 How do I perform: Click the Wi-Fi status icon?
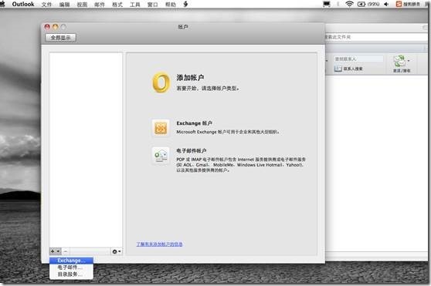(349, 4)
